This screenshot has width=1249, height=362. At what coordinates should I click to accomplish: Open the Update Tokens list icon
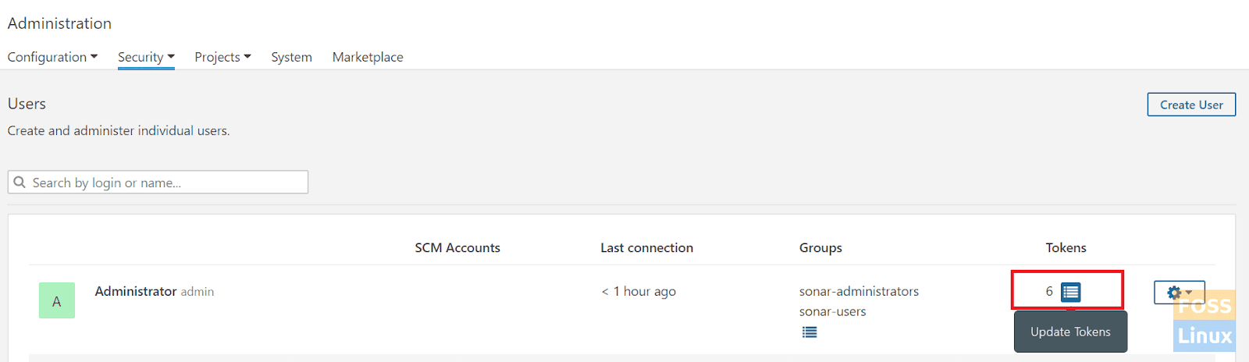(1070, 292)
